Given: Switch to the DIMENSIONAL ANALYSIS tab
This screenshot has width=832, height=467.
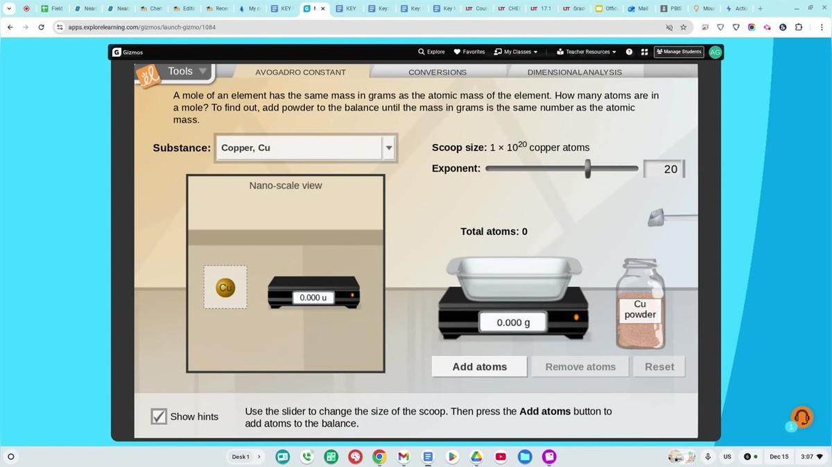Looking at the screenshot, I should point(574,72).
